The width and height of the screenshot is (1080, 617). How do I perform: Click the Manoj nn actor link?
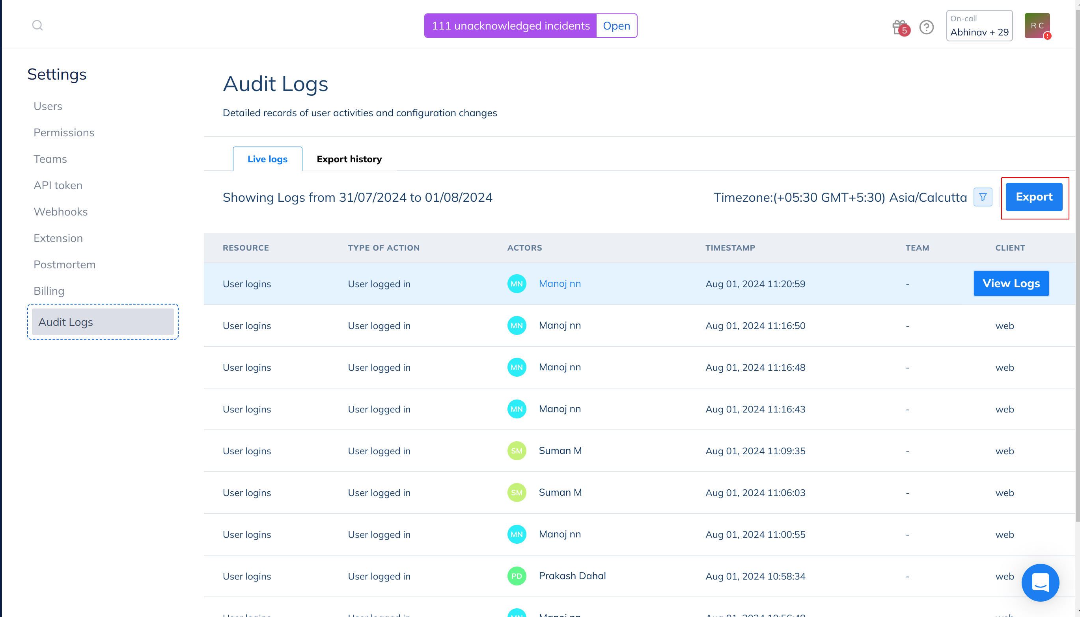tap(560, 284)
